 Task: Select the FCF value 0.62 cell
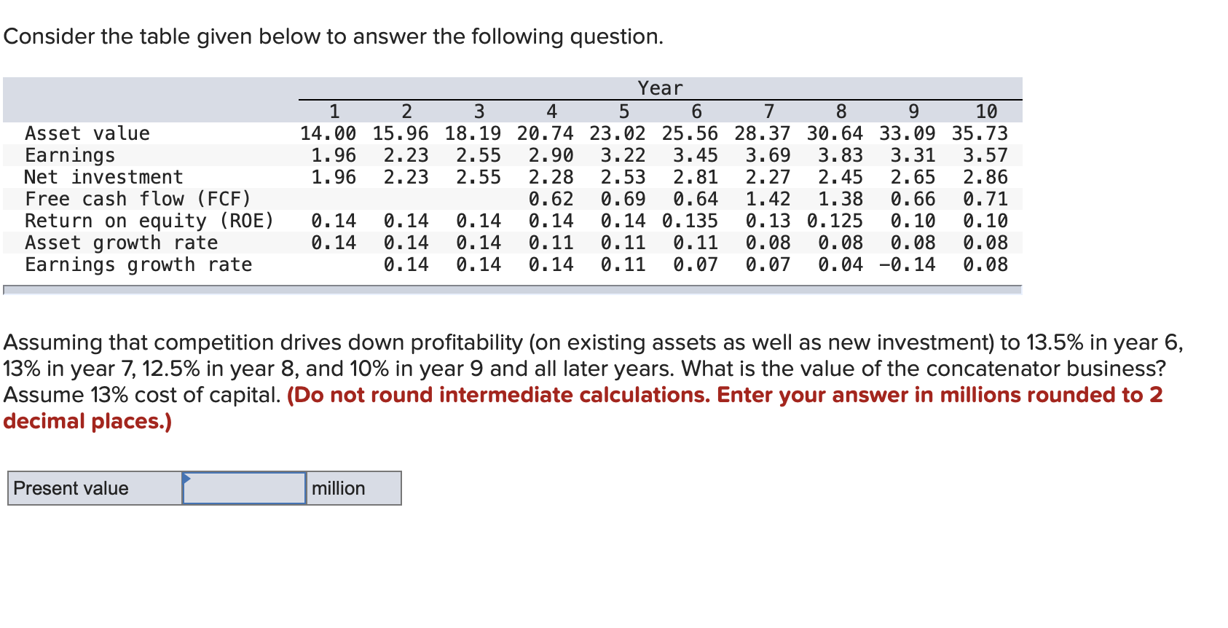[552, 199]
